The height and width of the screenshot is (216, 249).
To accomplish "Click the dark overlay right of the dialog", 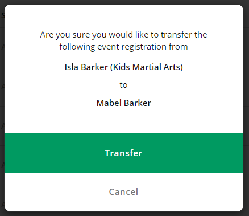I will (246, 108).
